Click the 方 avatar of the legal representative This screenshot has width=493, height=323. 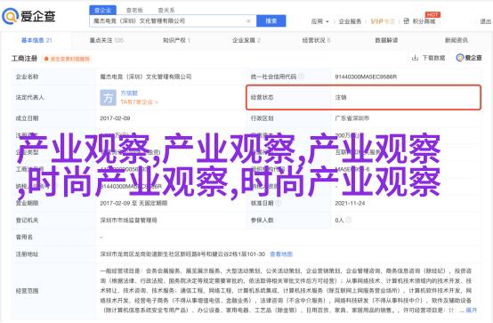pyautogui.click(x=108, y=98)
